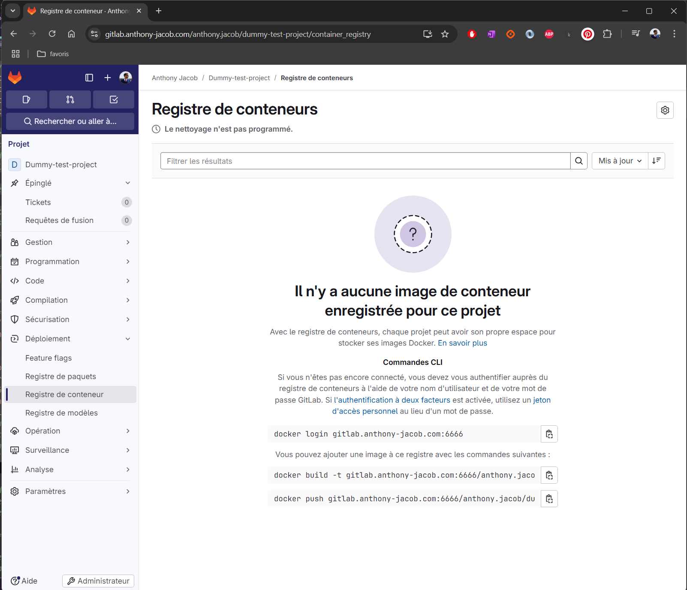Open l'authentification à deux facteurs link
687x590 pixels.
[x=392, y=400]
